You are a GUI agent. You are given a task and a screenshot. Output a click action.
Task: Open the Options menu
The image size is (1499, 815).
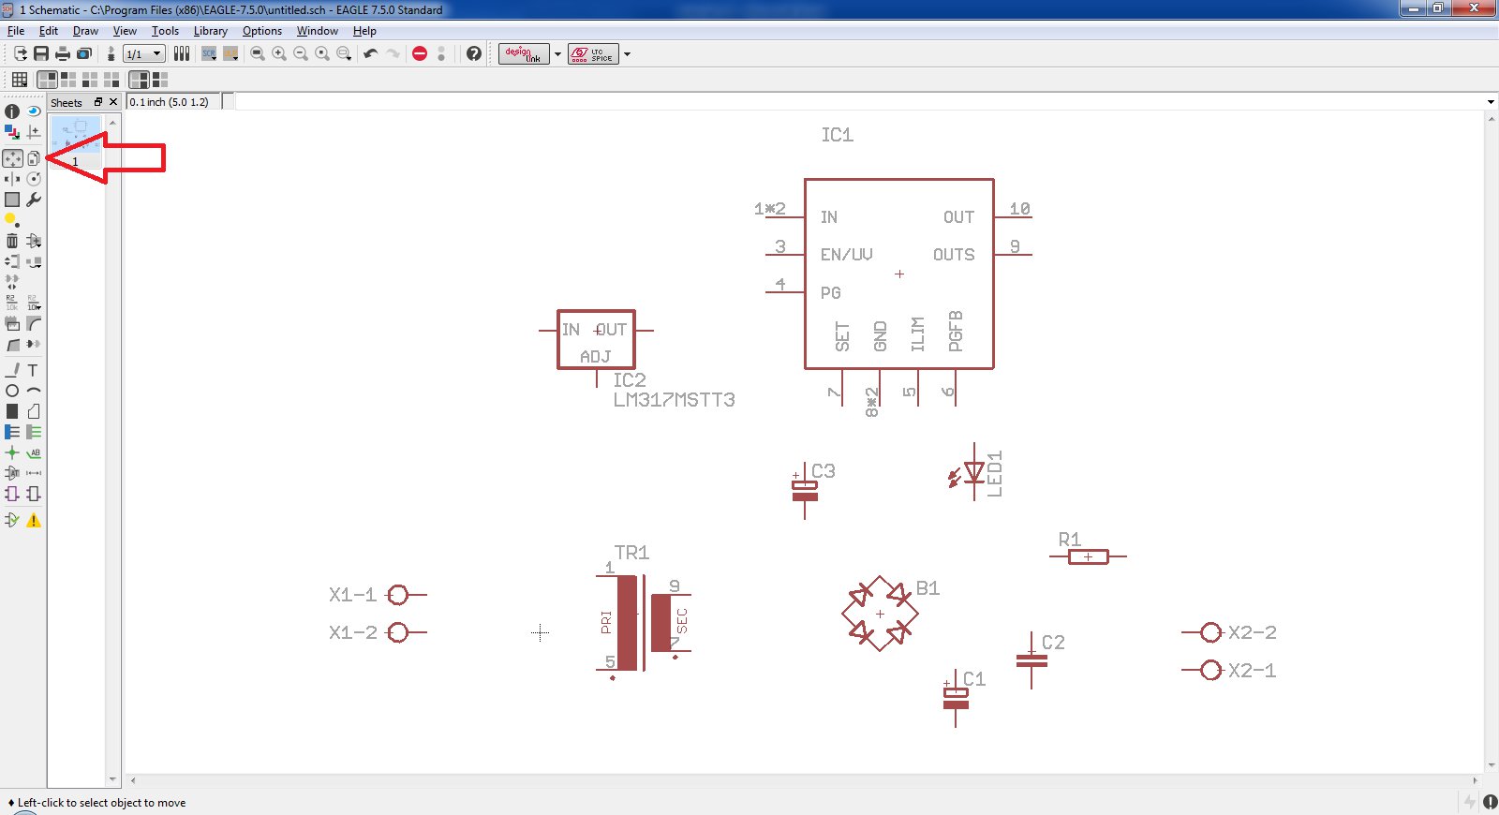pyautogui.click(x=262, y=31)
